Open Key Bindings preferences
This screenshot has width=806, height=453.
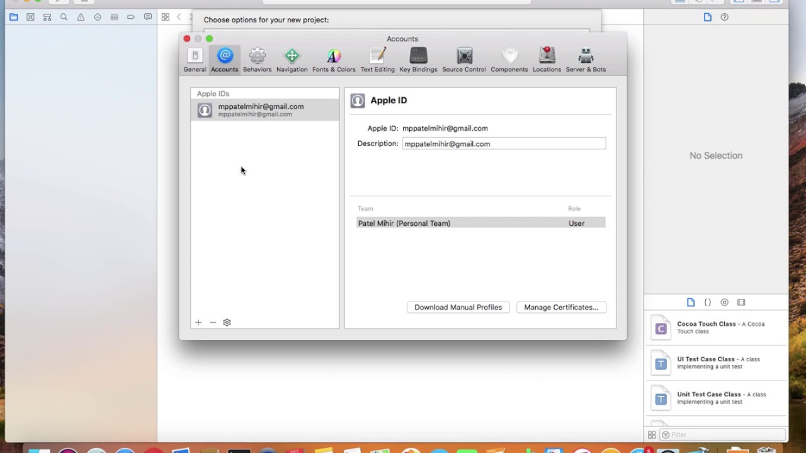[x=418, y=60]
